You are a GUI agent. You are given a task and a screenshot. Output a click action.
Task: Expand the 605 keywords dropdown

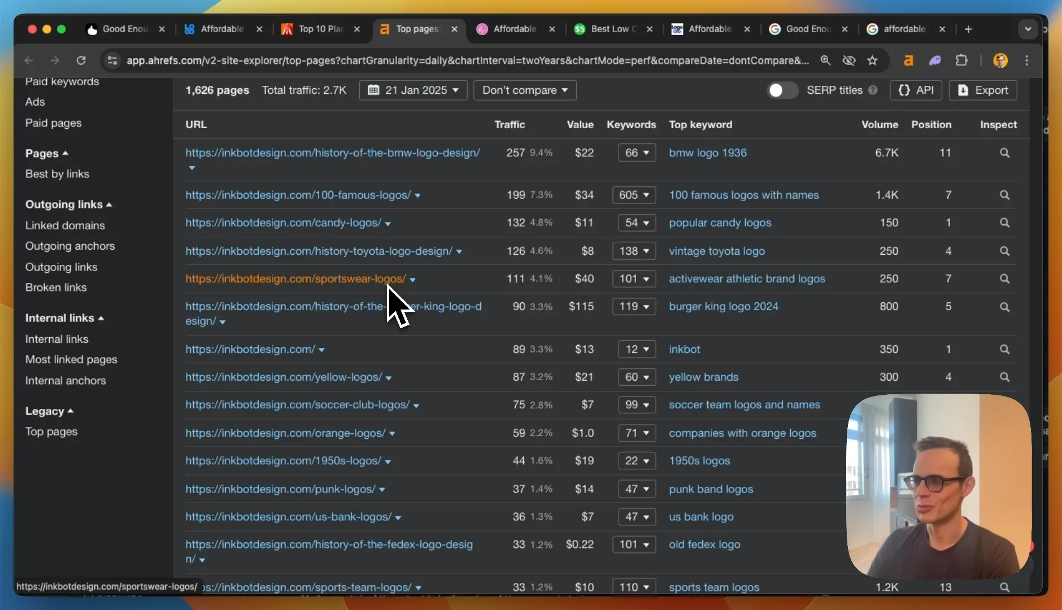coord(634,195)
